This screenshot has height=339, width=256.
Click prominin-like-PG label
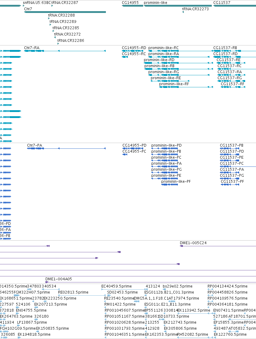166,169
